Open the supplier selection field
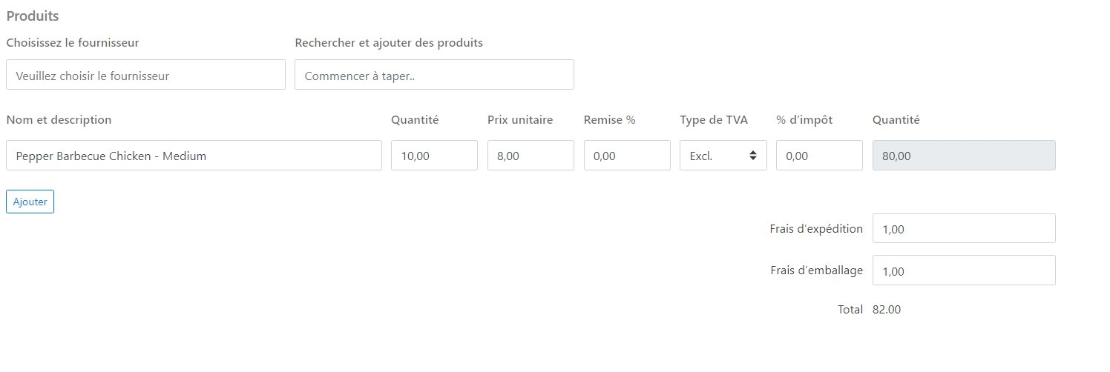Viewport: 1110px width, 372px height. 145,75
